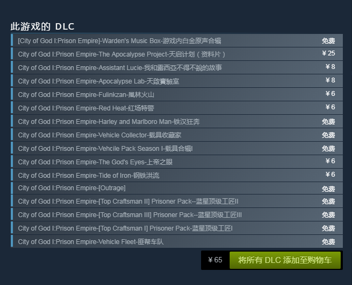This screenshot has height=285, width=352.
Task: Open Harley and Marlboro Man DLC
Action: coord(109,122)
